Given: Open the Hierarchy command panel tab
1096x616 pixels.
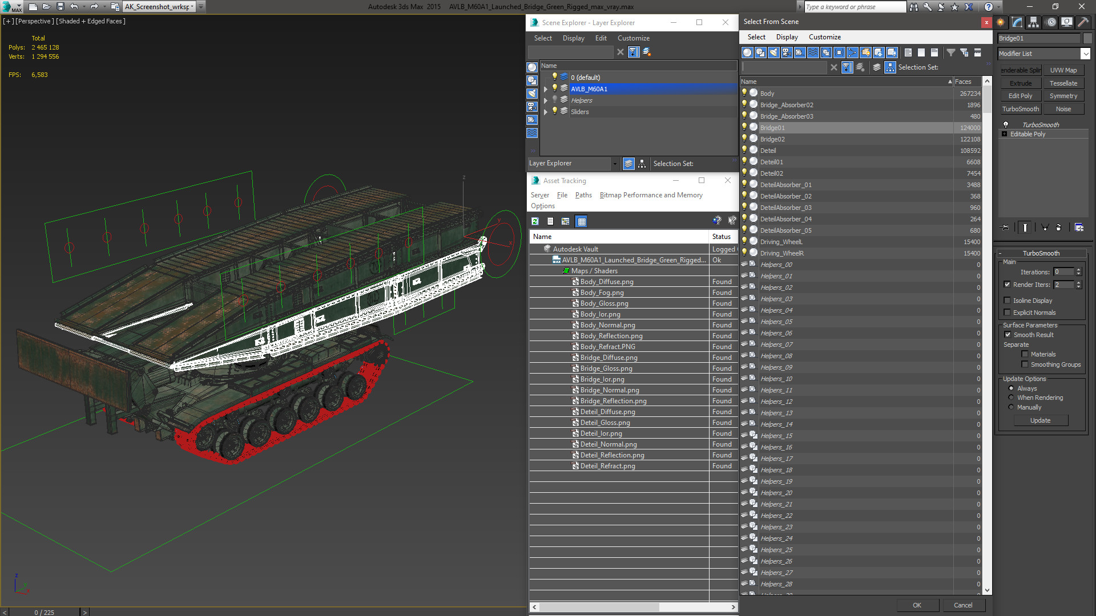Looking at the screenshot, I should pyautogui.click(x=1034, y=22).
